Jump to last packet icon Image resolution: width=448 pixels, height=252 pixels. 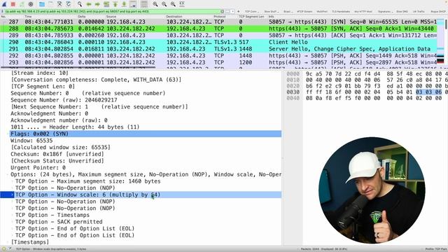point(124,4)
